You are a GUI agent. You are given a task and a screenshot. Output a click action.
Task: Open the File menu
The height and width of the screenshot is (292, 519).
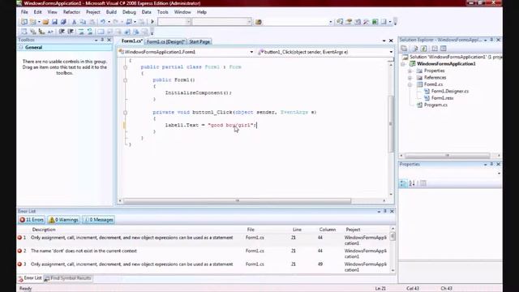24,12
